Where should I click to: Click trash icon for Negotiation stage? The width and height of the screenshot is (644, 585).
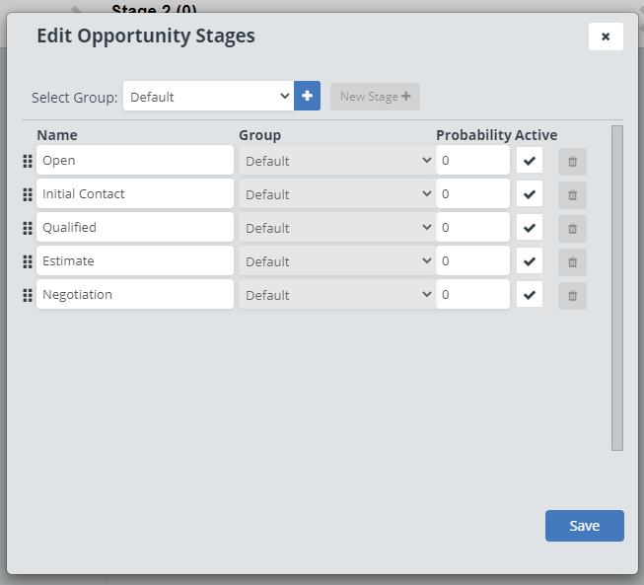[x=572, y=296]
